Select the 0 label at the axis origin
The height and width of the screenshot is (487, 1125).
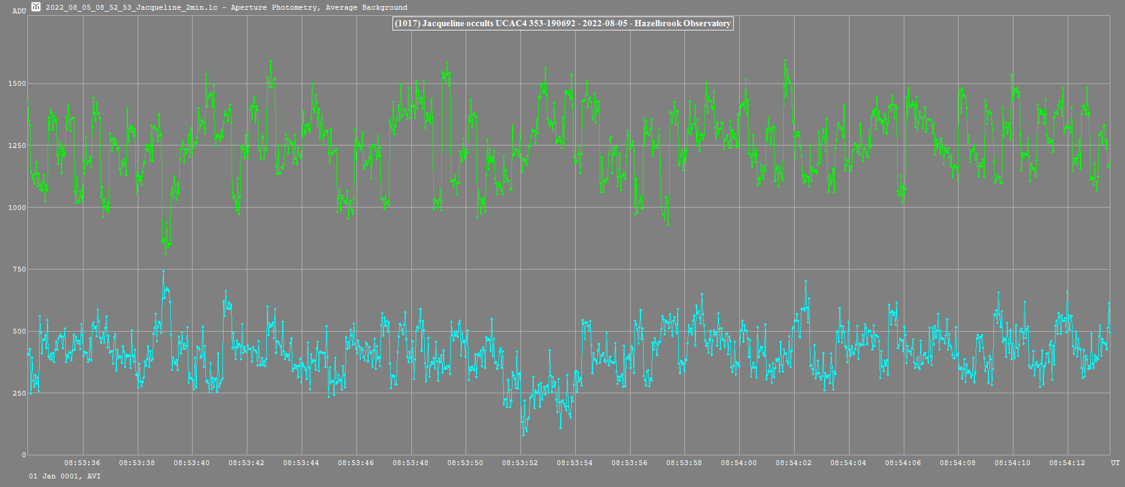pos(24,455)
